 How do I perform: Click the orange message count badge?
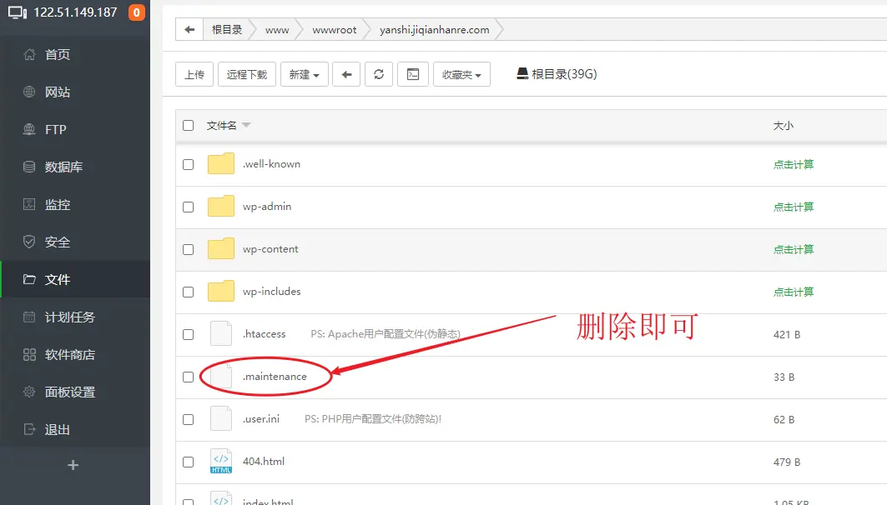tap(139, 12)
